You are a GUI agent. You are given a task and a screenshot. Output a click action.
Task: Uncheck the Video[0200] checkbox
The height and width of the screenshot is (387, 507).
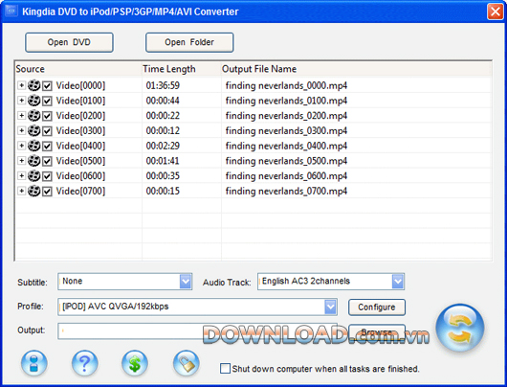47,116
